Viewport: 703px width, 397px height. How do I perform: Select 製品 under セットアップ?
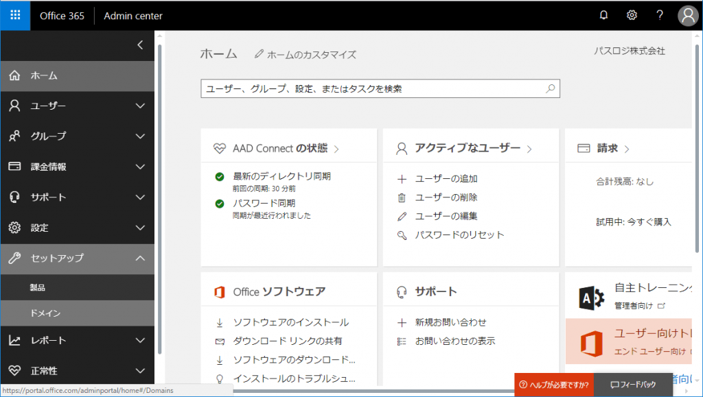pyautogui.click(x=41, y=289)
